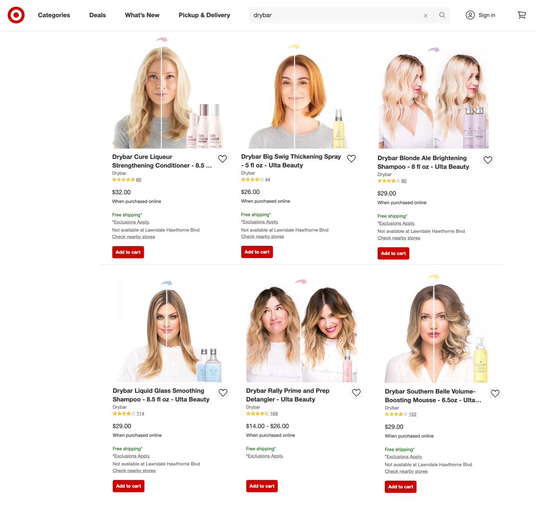The image size is (536, 526).
Task: Open Exclusions Apply under Liquid Glass Shampoo
Action: [132, 456]
